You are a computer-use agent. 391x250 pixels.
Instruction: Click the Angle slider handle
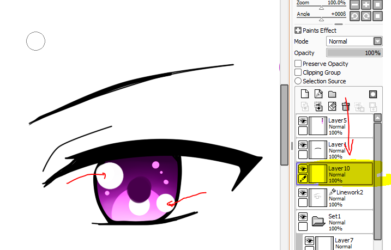[321, 20]
